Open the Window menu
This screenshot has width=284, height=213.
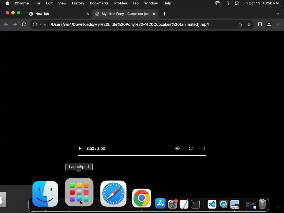coord(151,3)
